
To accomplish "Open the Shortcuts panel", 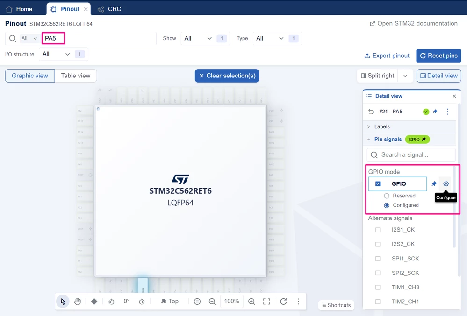I will (x=336, y=305).
